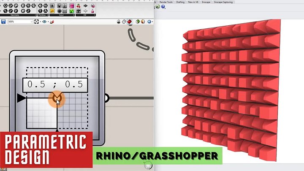Click the yellow icon in Input panel

coord(52,11)
